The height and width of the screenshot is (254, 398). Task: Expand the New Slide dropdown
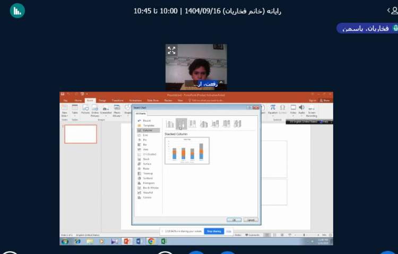pos(64,115)
